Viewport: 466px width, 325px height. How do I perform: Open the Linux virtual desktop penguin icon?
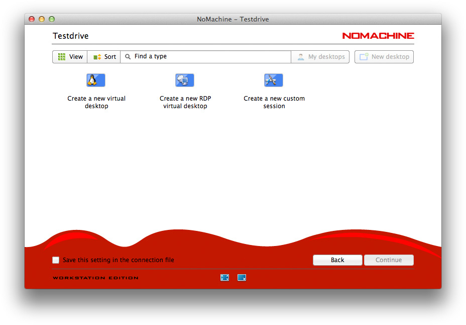[96, 80]
